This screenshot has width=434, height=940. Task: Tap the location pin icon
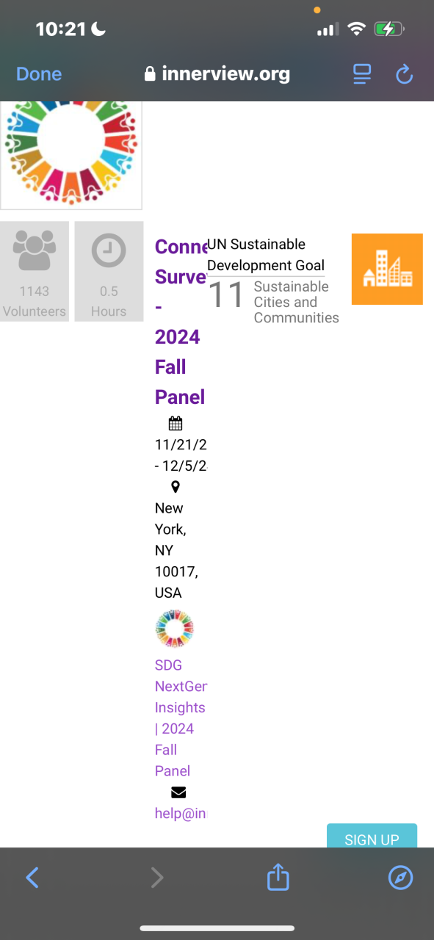175,487
